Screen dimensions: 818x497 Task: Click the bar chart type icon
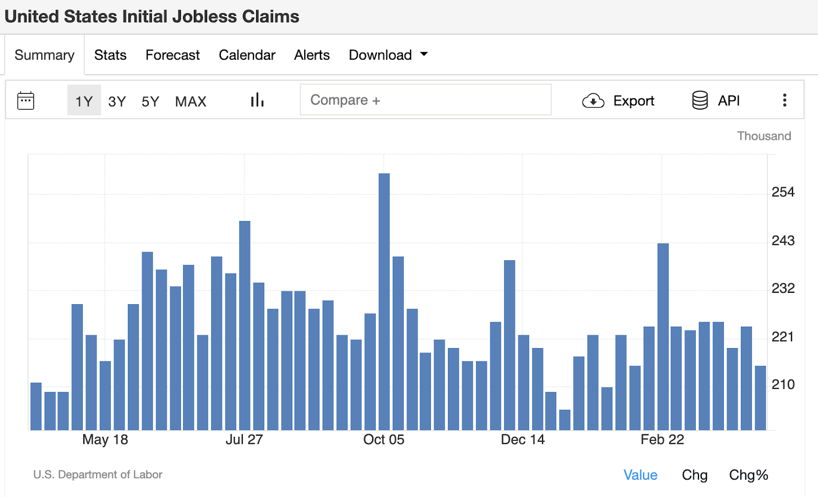[257, 100]
